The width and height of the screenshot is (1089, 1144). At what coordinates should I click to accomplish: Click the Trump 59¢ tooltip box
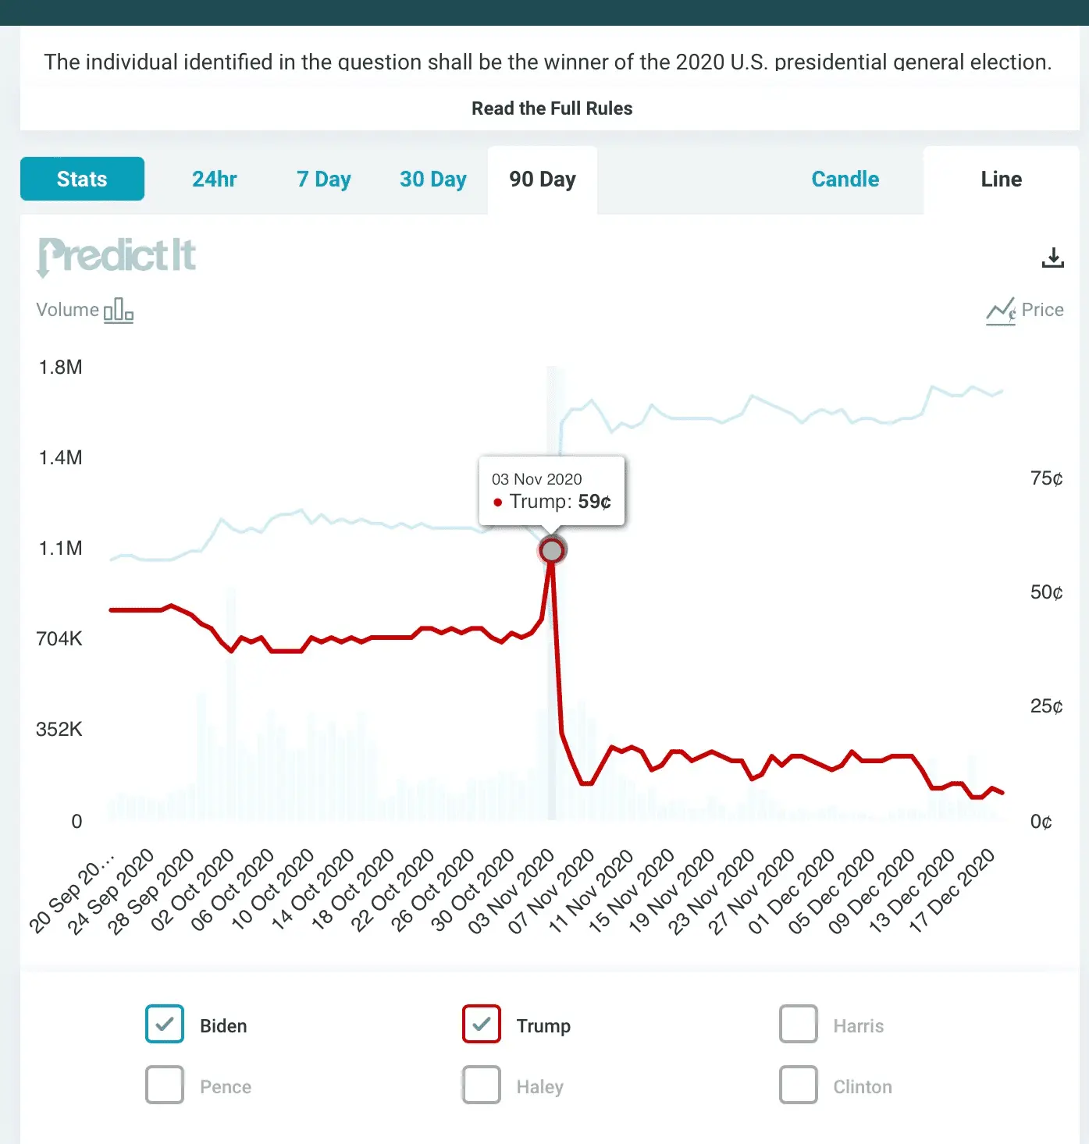[552, 491]
